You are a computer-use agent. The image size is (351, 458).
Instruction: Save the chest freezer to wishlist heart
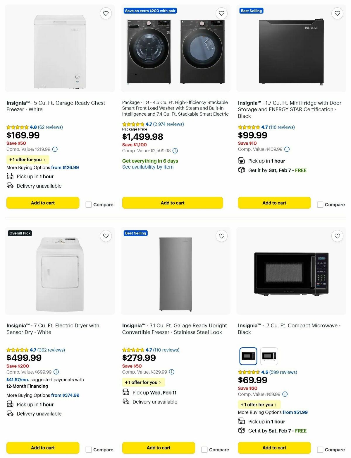click(x=106, y=13)
